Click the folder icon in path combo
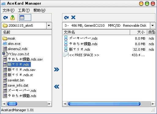 point(5,26)
